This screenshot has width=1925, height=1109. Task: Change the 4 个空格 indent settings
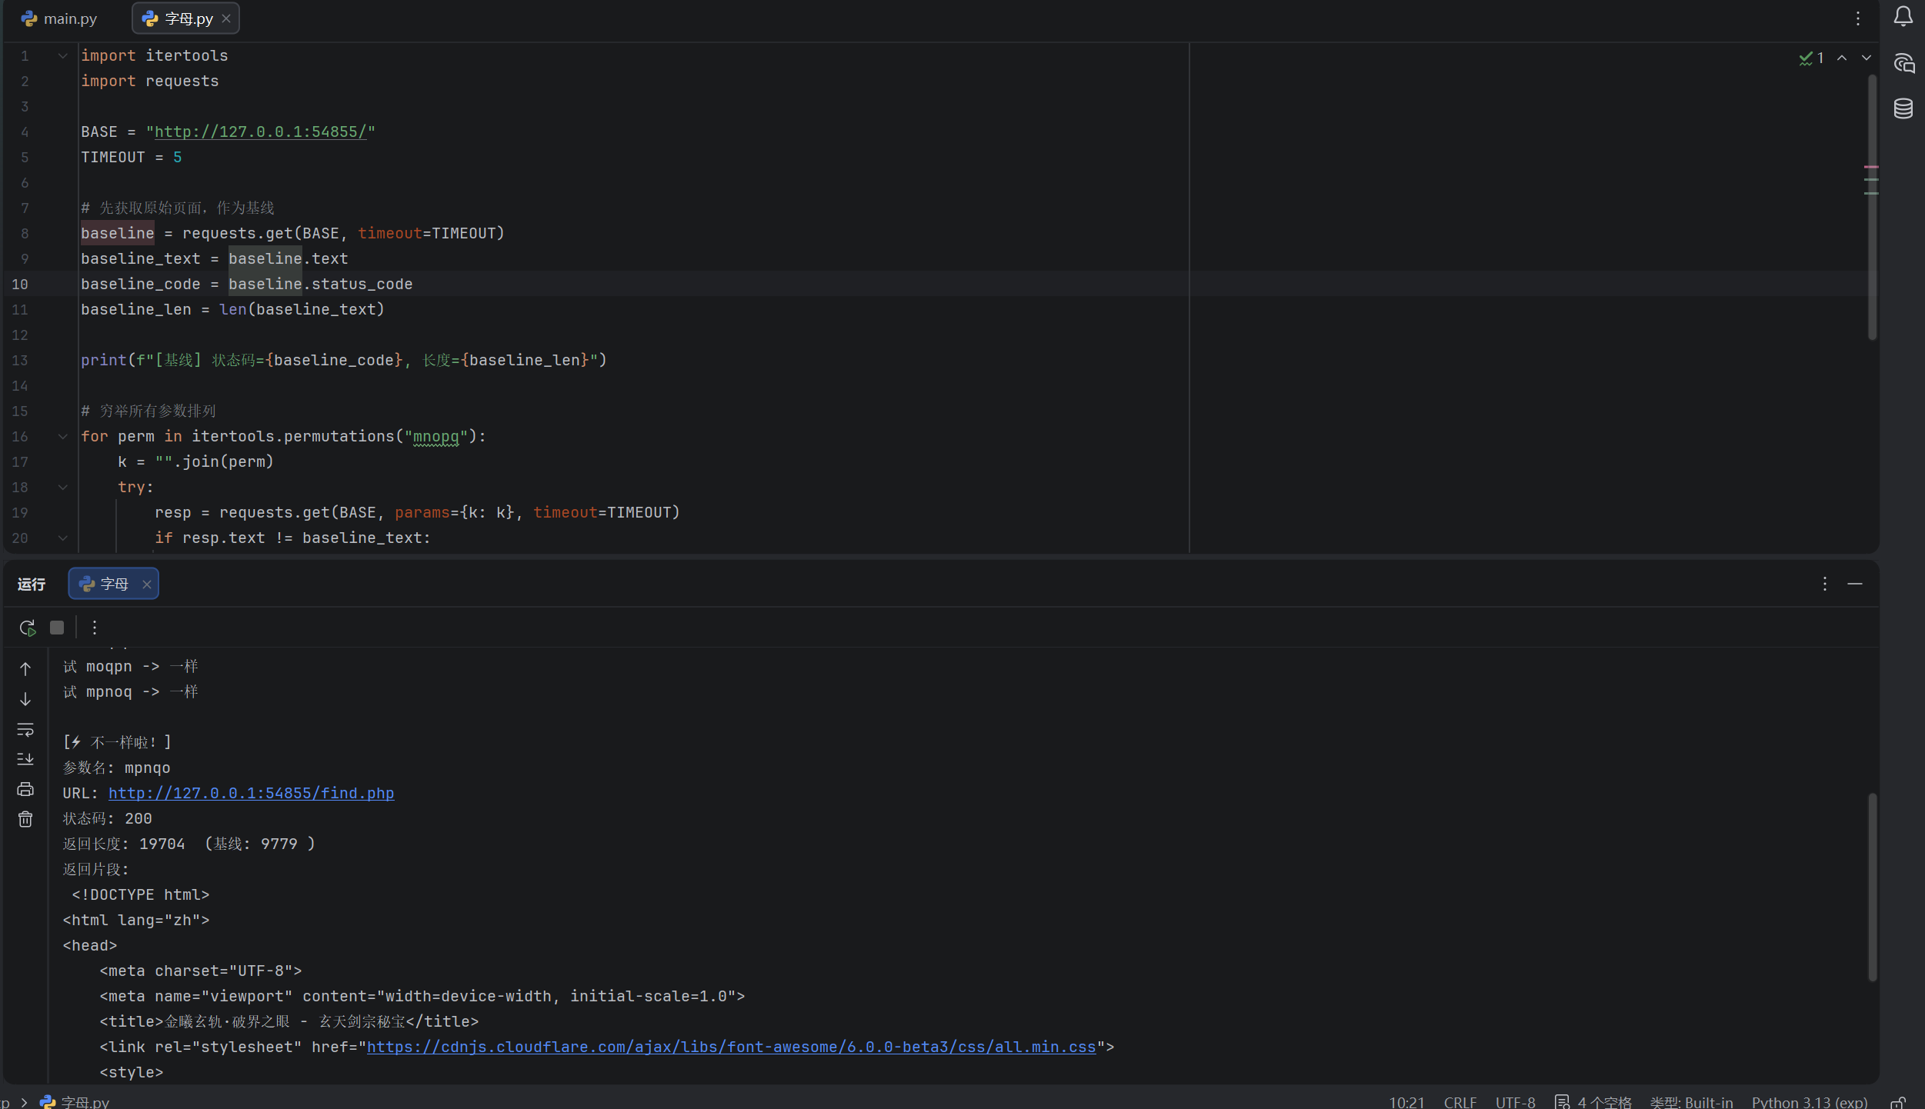pyautogui.click(x=1593, y=1101)
